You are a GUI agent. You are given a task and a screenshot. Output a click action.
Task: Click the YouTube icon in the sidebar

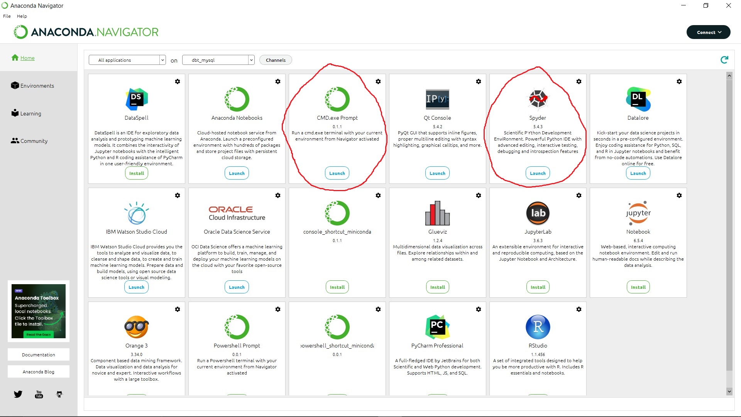point(39,394)
